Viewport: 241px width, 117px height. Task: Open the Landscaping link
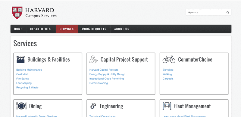click(24, 83)
